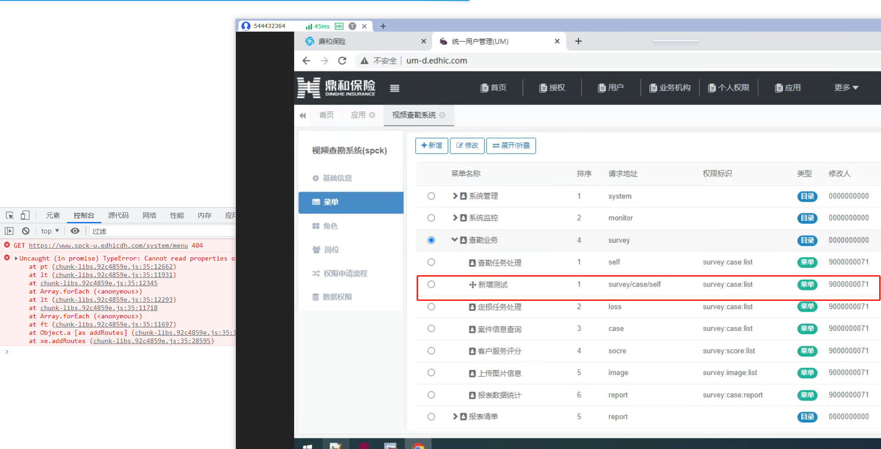
Task: Click the browser back arrow
Action: click(307, 61)
